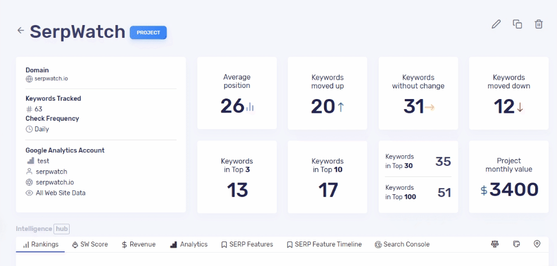Click the Intelligence hub label
This screenshot has height=266, width=557.
(x=43, y=229)
